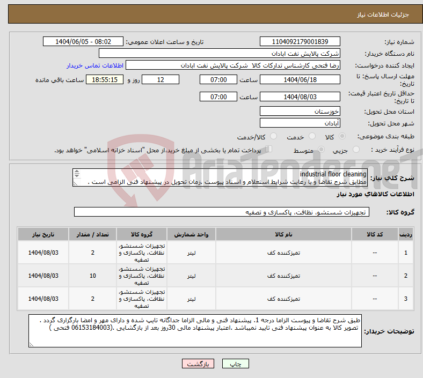
Task: Click the بازگشت (back) button
Action: click(x=198, y=364)
